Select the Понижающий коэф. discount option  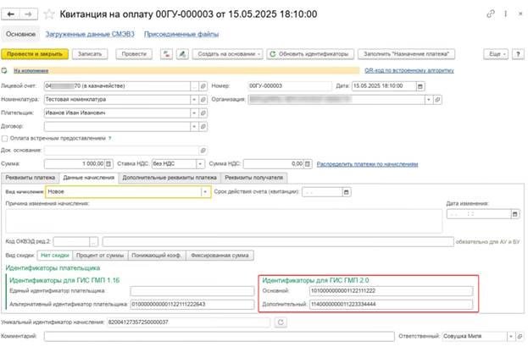(x=157, y=256)
